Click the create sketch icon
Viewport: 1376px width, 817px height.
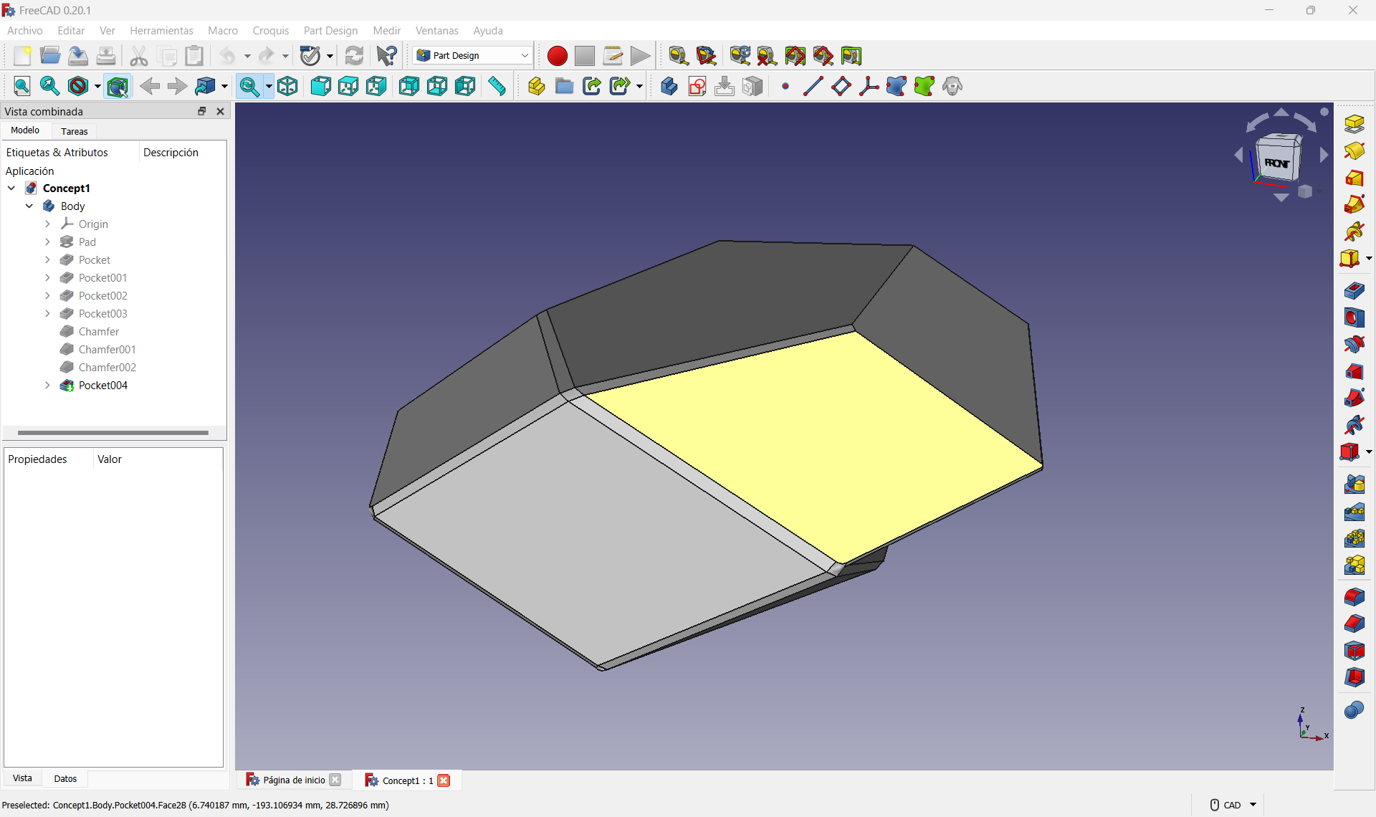pyautogui.click(x=697, y=87)
